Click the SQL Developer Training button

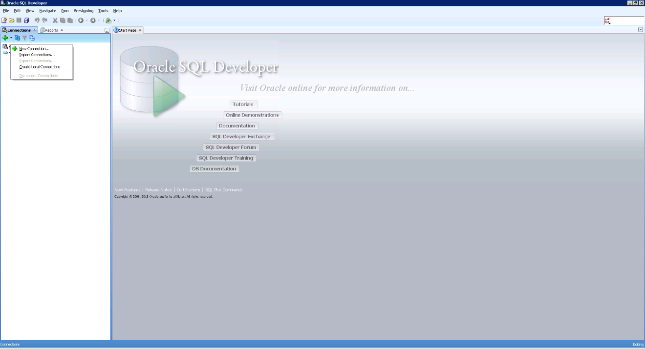click(x=226, y=158)
